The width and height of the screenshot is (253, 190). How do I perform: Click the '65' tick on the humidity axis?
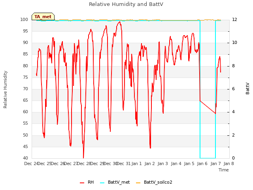coord(25,100)
